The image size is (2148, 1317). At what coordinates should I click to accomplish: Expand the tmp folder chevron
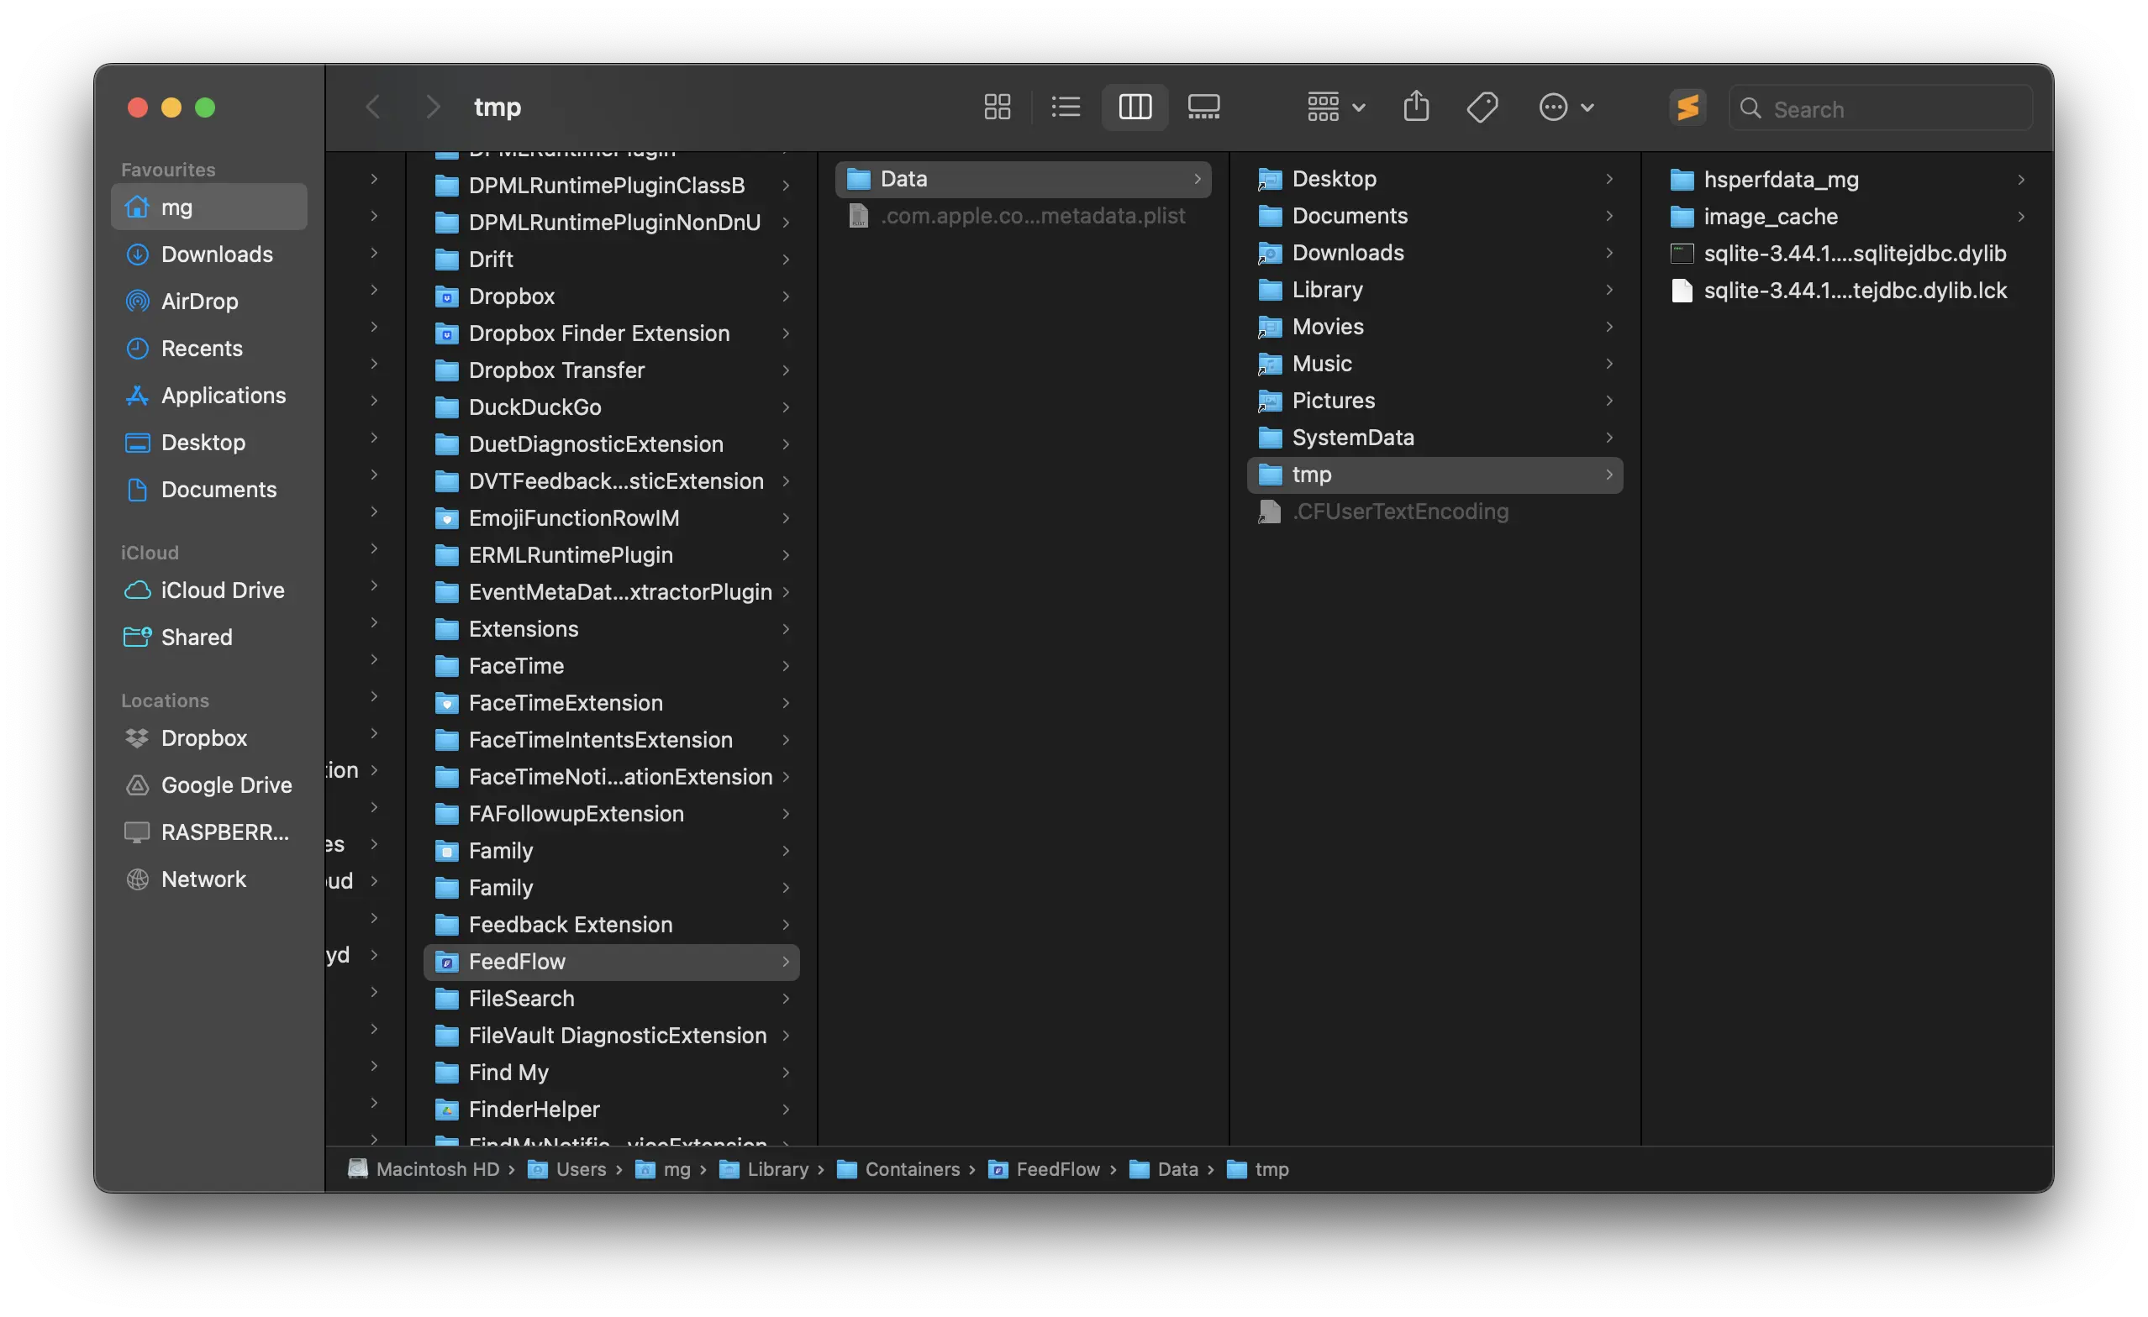[x=1609, y=475]
